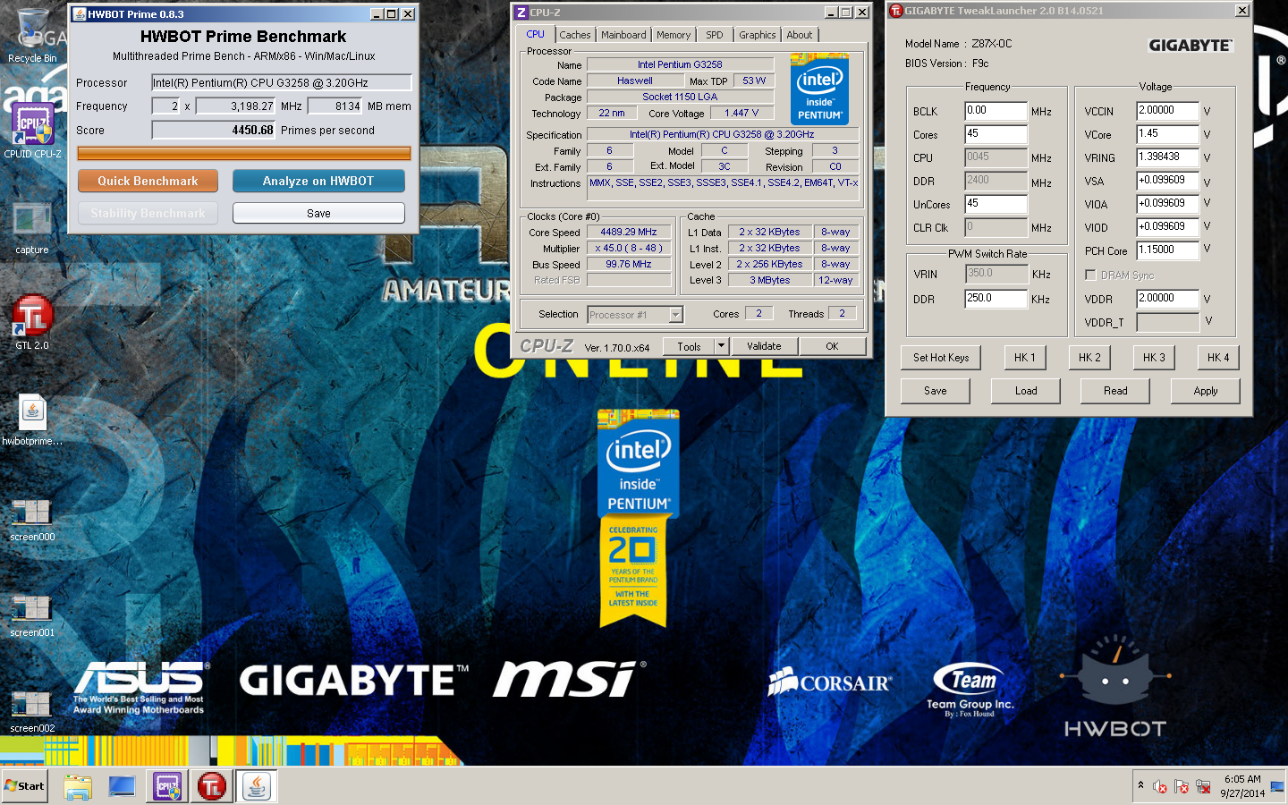Show hidden system tray icons
Image resolution: width=1288 pixels, height=805 pixels.
1140,785
